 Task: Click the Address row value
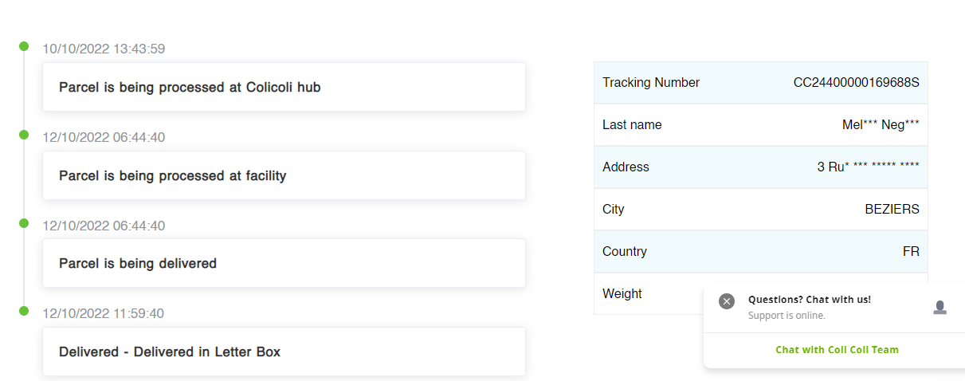click(868, 167)
